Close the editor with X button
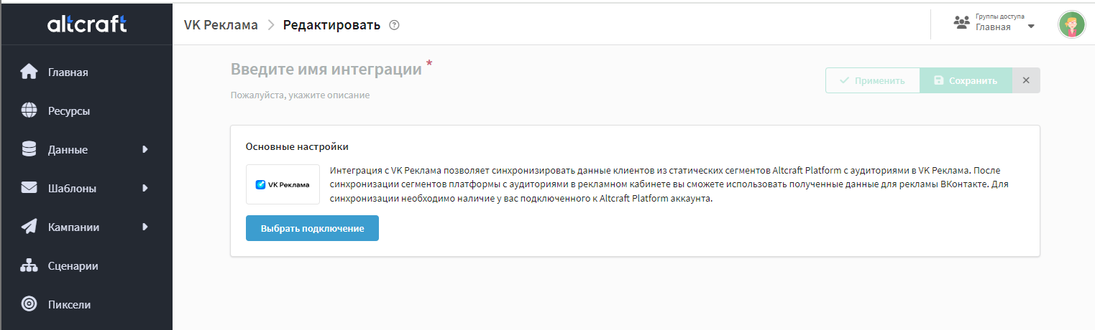 [x=1026, y=80]
